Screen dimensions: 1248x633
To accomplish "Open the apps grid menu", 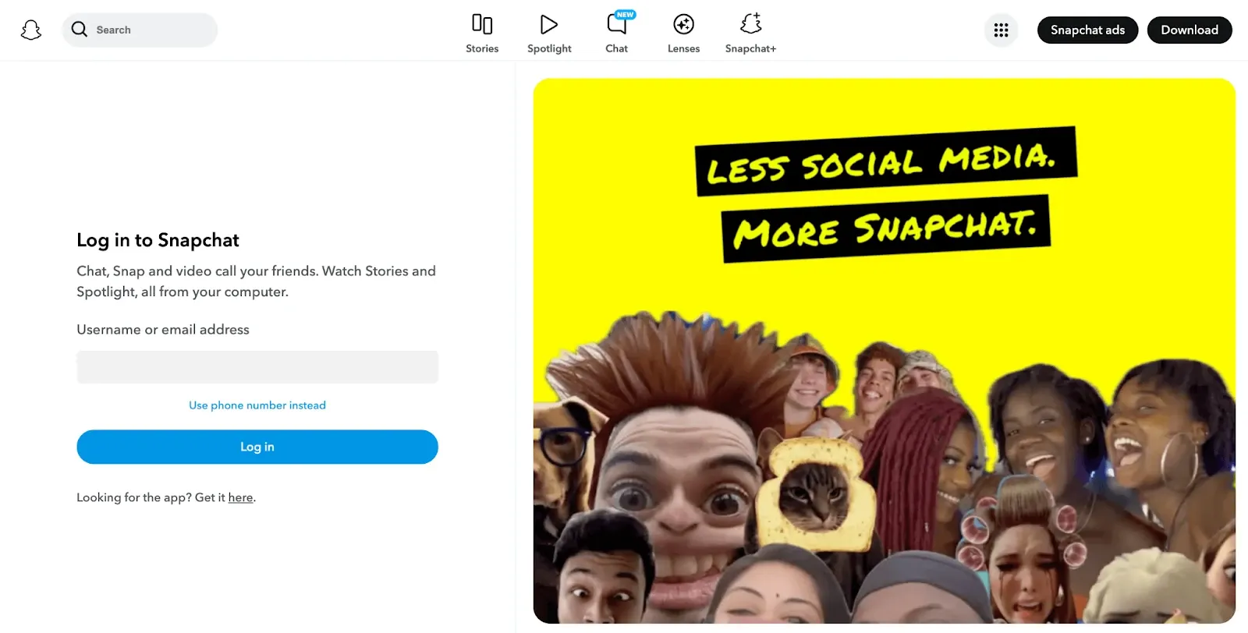I will 1002,30.
